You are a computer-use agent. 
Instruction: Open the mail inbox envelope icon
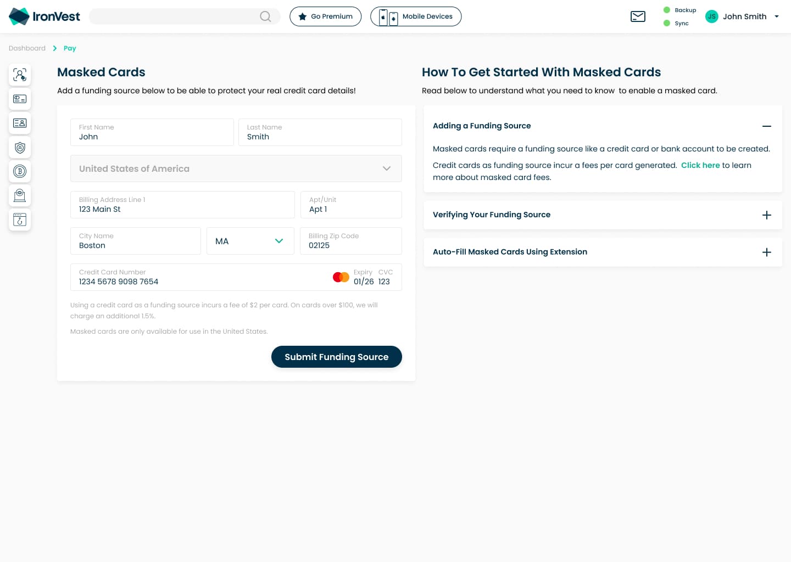coord(638,16)
